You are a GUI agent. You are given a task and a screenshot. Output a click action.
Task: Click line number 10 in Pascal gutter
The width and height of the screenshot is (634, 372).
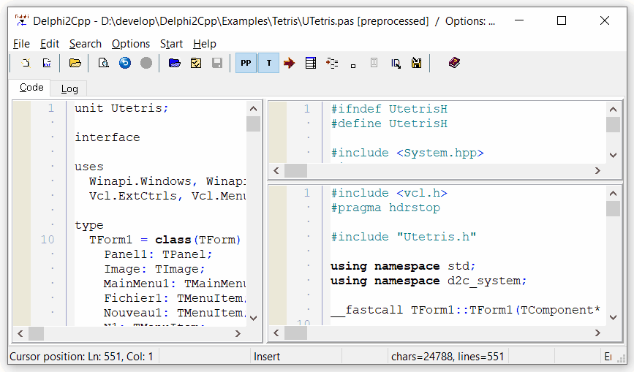click(48, 240)
